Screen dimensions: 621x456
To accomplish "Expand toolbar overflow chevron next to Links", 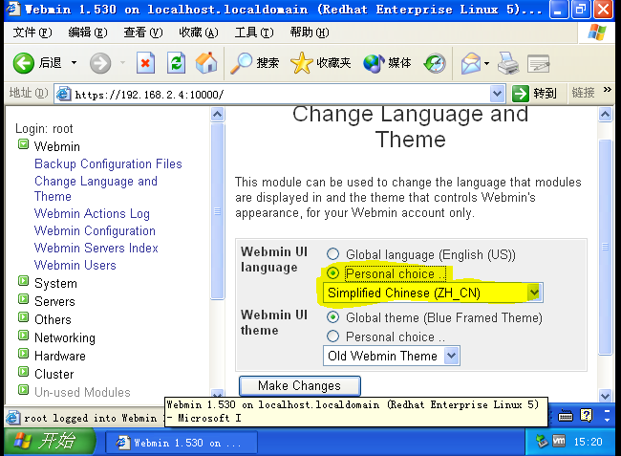I will (x=607, y=90).
